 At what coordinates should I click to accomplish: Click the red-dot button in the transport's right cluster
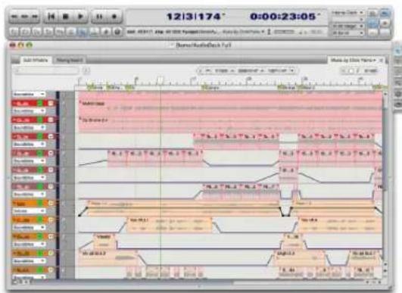385,23
